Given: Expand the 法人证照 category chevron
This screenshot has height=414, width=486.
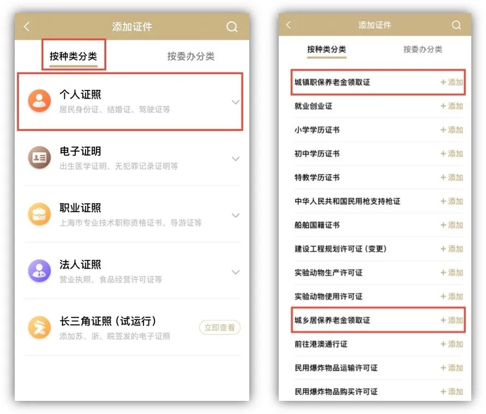Looking at the screenshot, I should [x=236, y=272].
